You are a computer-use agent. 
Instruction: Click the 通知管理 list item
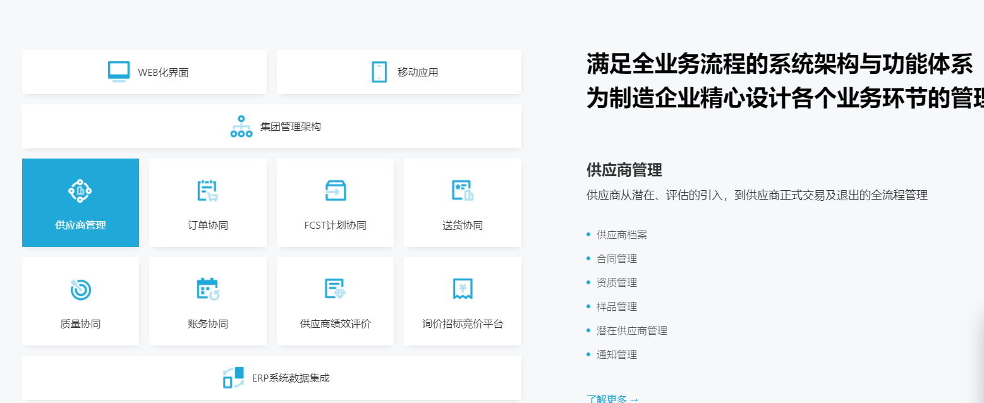pyautogui.click(x=616, y=354)
